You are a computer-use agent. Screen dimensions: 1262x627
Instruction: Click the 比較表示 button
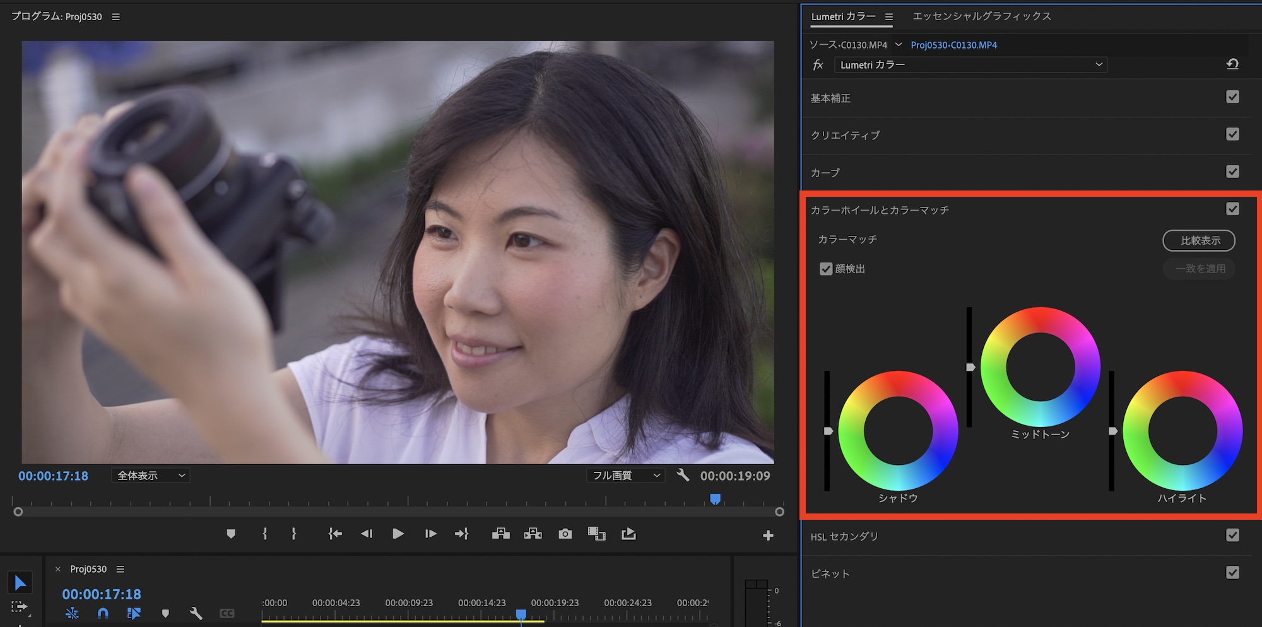tap(1199, 240)
